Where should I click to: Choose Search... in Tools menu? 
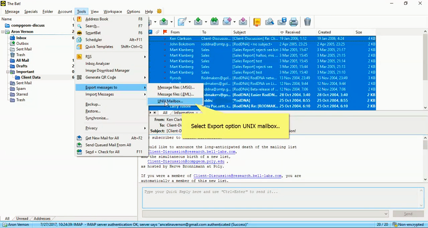[x=111, y=26]
